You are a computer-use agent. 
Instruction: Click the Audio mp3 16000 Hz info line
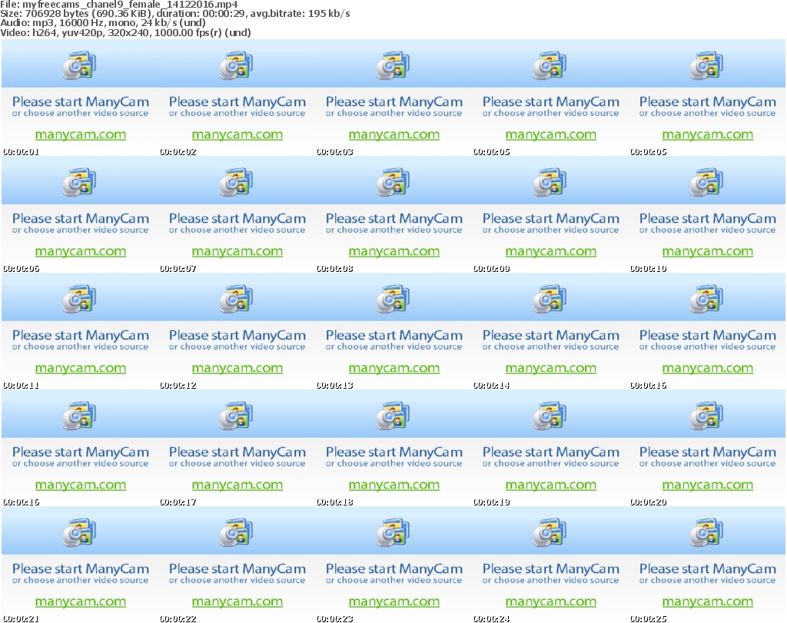click(103, 23)
